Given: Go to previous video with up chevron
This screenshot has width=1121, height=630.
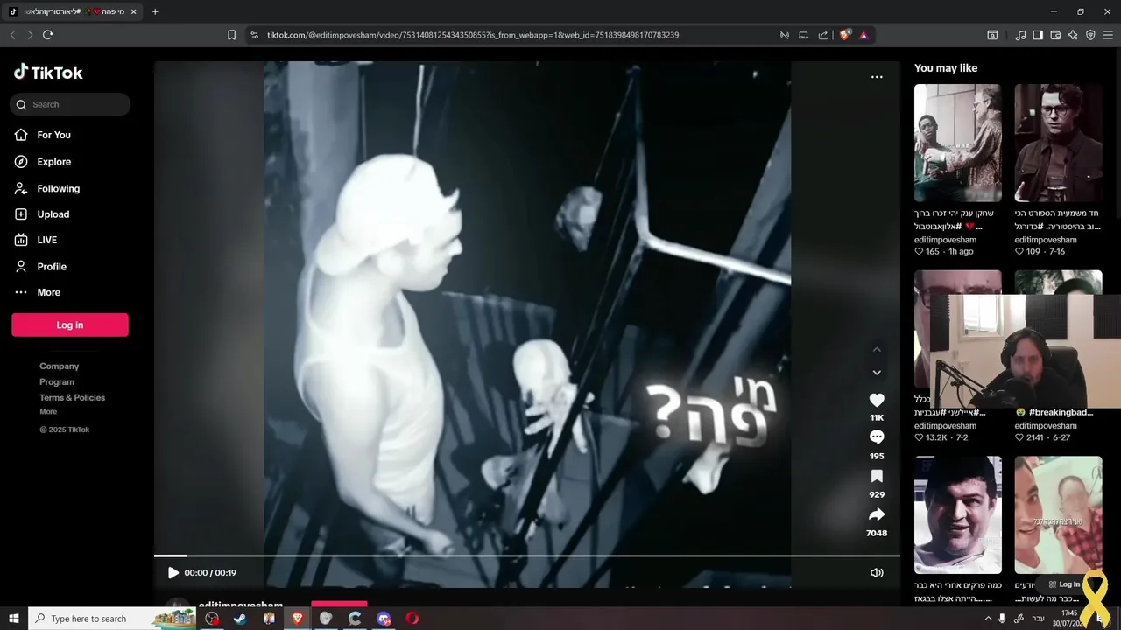Looking at the screenshot, I should coord(877,349).
